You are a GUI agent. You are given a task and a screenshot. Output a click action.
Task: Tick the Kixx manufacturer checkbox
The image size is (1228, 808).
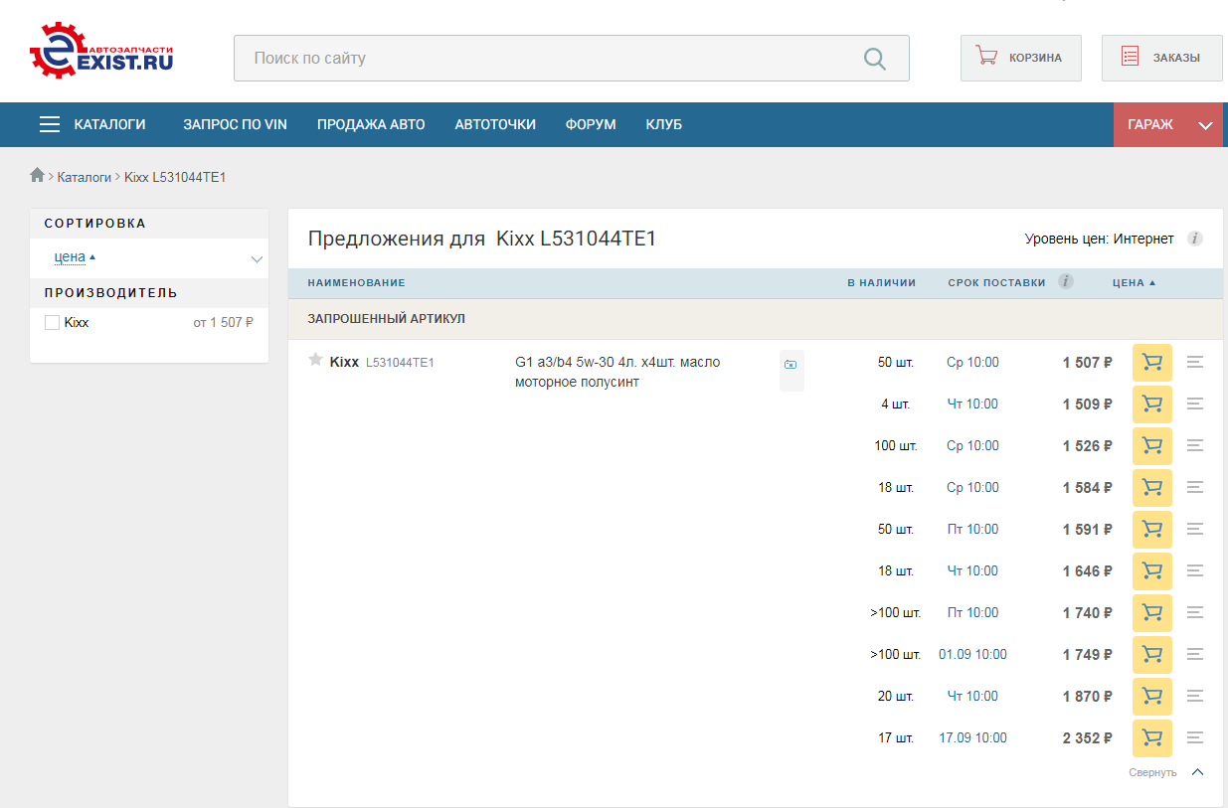(53, 323)
